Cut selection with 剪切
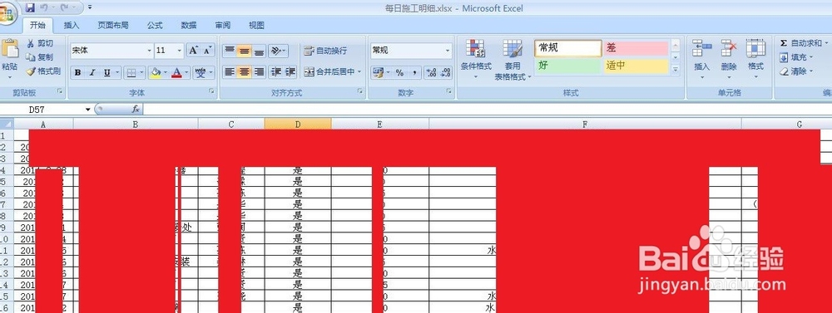This screenshot has height=313, width=832. coord(40,43)
